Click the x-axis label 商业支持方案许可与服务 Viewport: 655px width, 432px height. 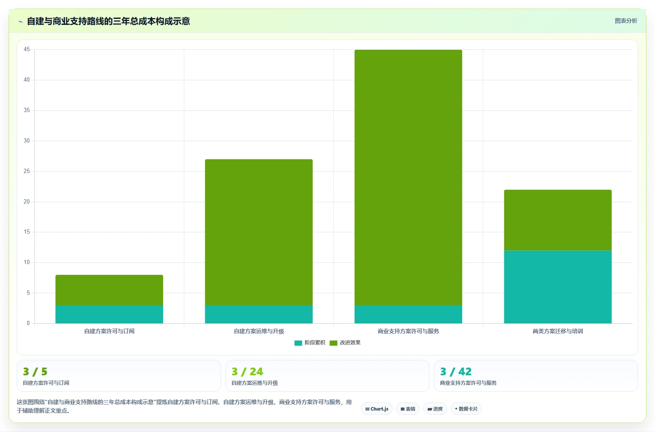click(x=408, y=331)
